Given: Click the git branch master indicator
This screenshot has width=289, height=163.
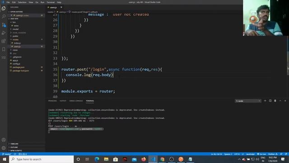Looking at the screenshot, I should [x=7, y=154].
